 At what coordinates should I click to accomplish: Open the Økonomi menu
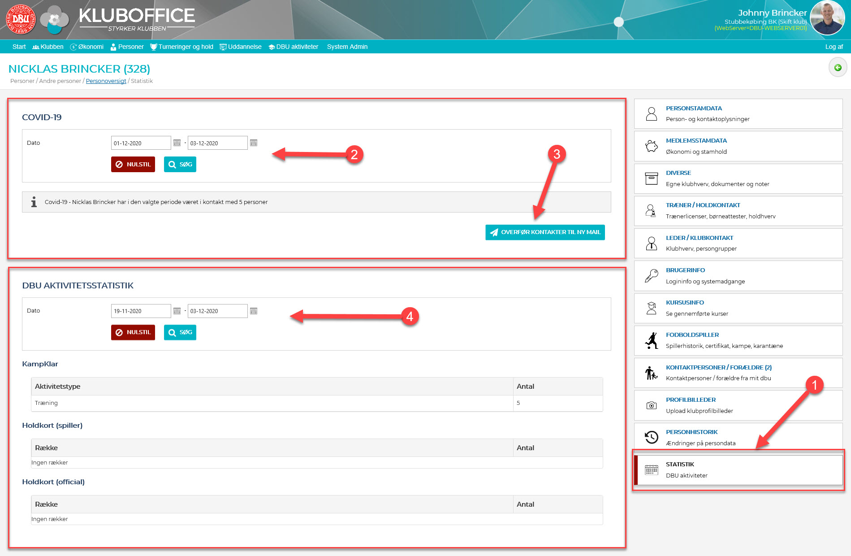click(x=87, y=47)
